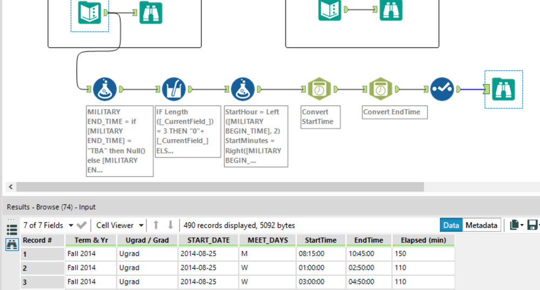Viewport: 540px width, 290px height.
Task: Click the canvas horizontal scrollbar thumb
Action: pyautogui.click(x=220, y=186)
